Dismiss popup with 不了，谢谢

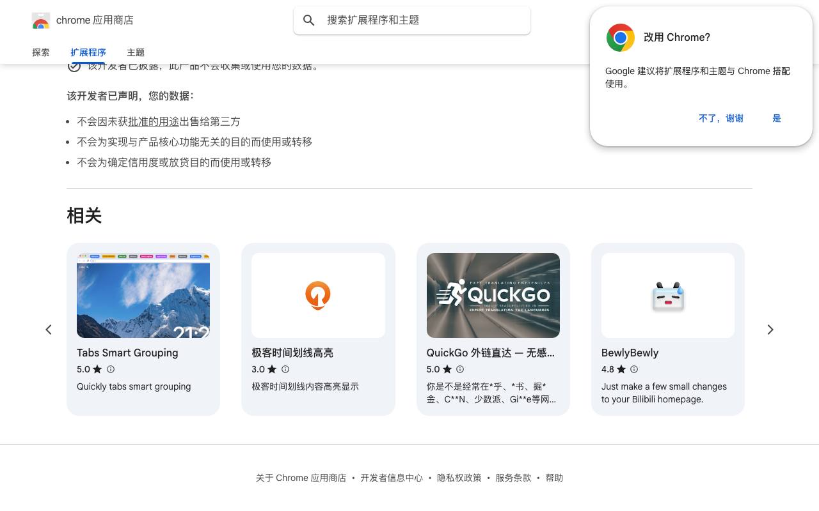pyautogui.click(x=721, y=118)
